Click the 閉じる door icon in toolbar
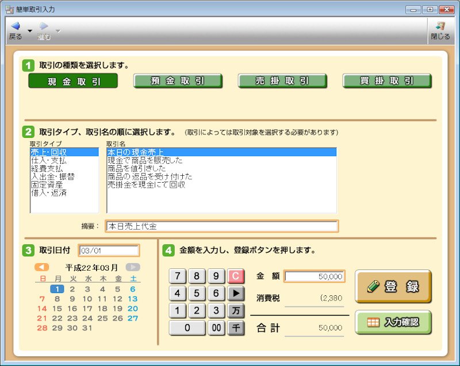This screenshot has width=460, height=366. tap(440, 26)
